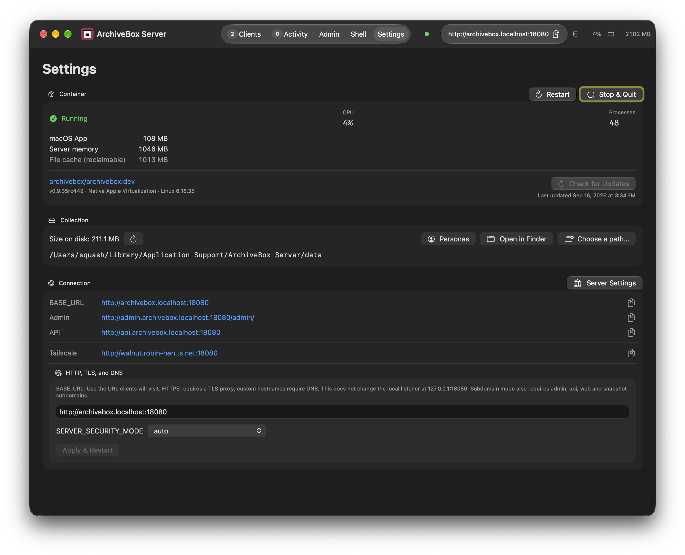Viewport: 685px width, 555px height.
Task: Click the collection data path text
Action: pos(185,255)
